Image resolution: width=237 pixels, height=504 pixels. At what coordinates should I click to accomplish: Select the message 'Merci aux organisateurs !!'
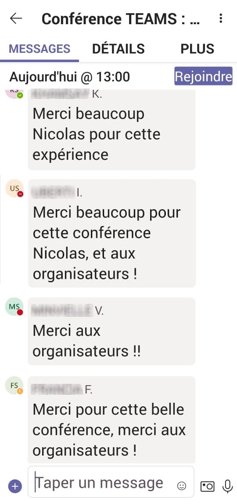[x=111, y=331]
